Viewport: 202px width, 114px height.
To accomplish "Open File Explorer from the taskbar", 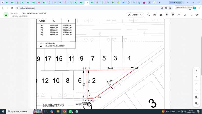I will click(x=58, y=111).
